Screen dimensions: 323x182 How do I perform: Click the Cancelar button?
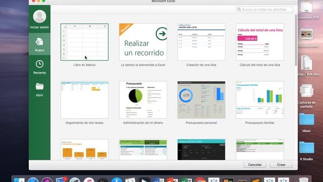click(255, 165)
